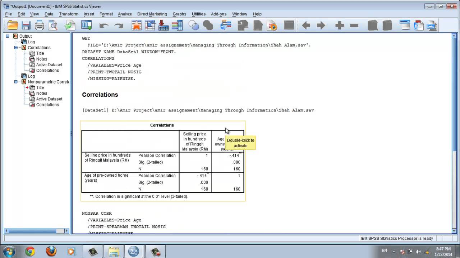
Task: Click the Demote right-arrow toolbar icon
Action: pos(321,25)
